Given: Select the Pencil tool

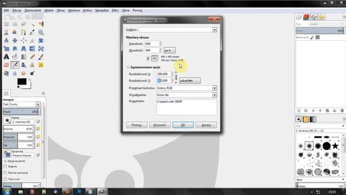Looking at the screenshot, I should click(x=32, y=57).
